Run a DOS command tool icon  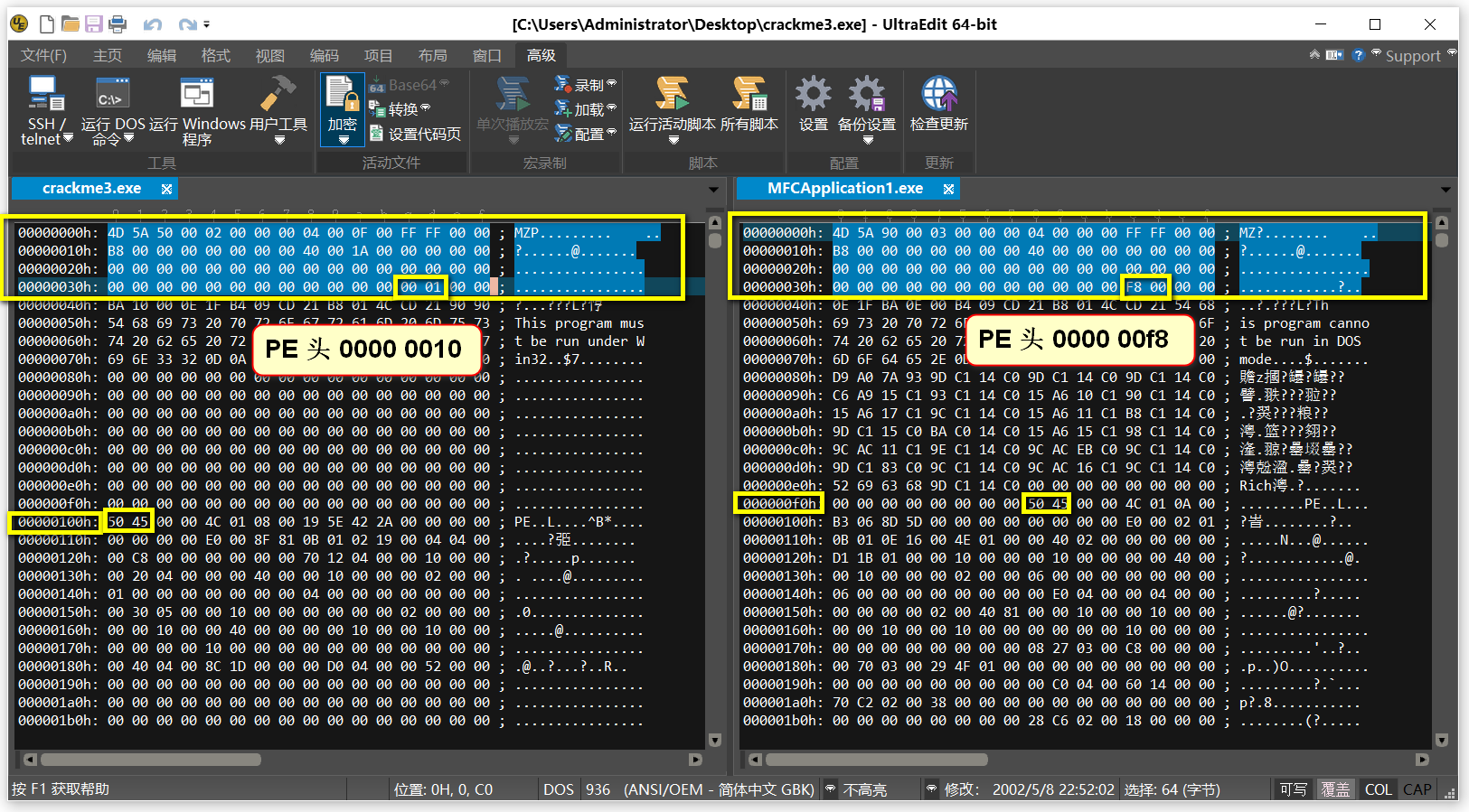point(113,93)
